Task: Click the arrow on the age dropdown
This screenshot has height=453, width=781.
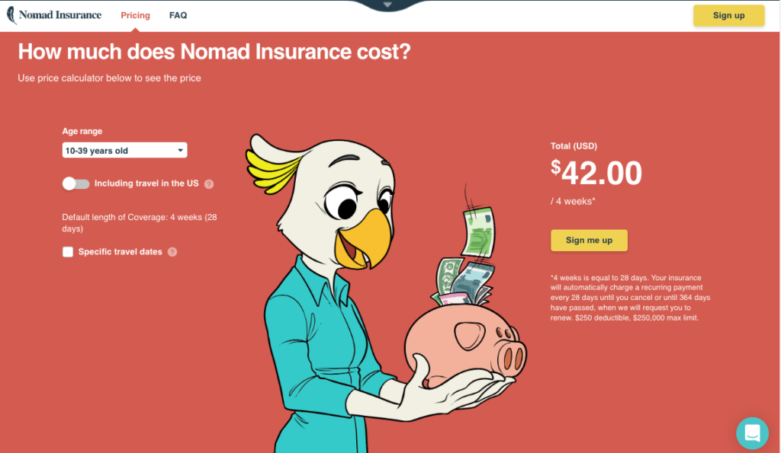Action: point(180,150)
